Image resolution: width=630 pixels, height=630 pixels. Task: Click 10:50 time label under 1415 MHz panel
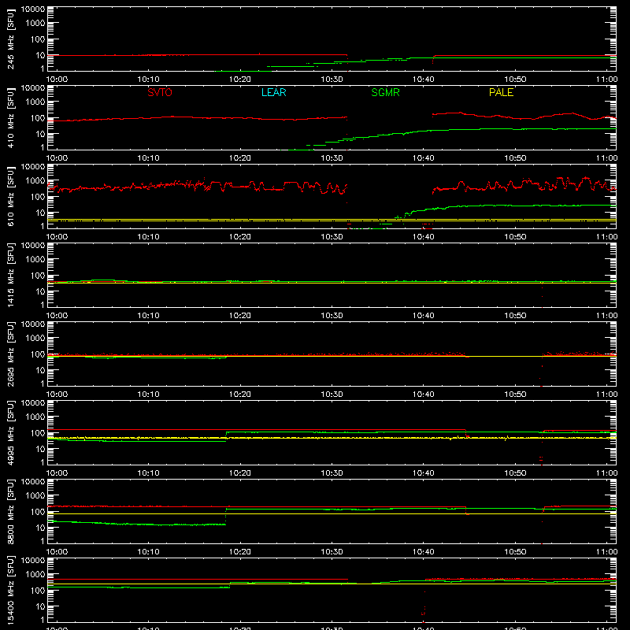tap(515, 316)
